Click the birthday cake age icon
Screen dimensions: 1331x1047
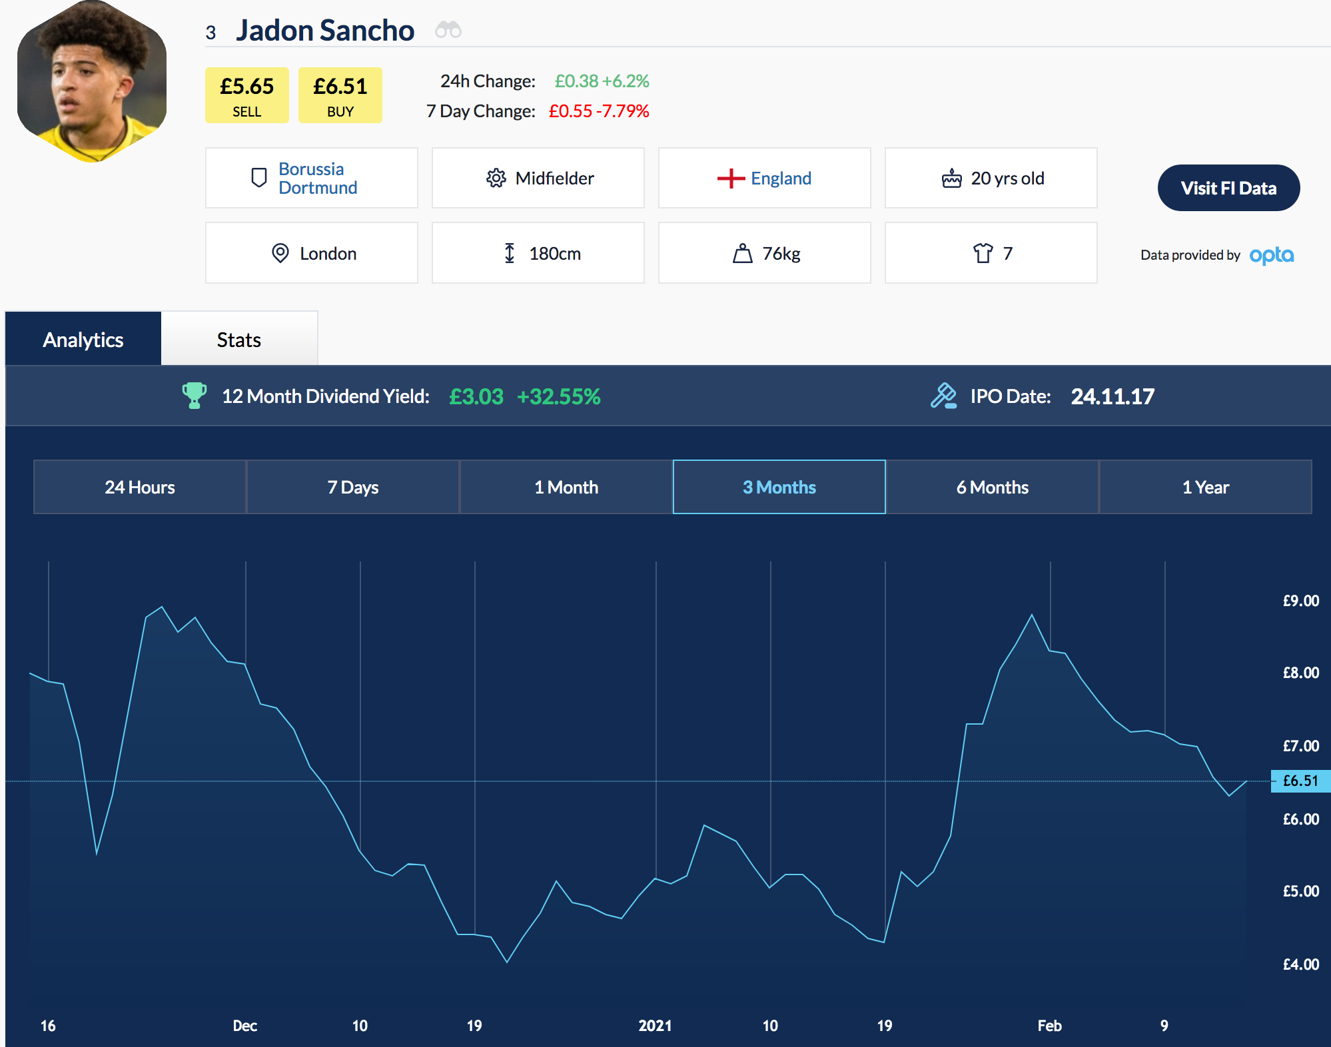tap(951, 178)
